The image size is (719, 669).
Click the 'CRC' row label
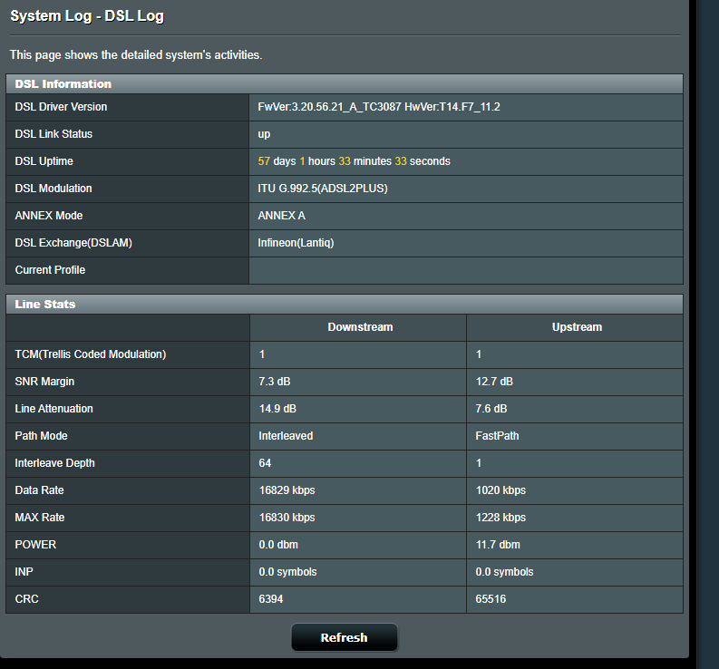(x=26, y=599)
